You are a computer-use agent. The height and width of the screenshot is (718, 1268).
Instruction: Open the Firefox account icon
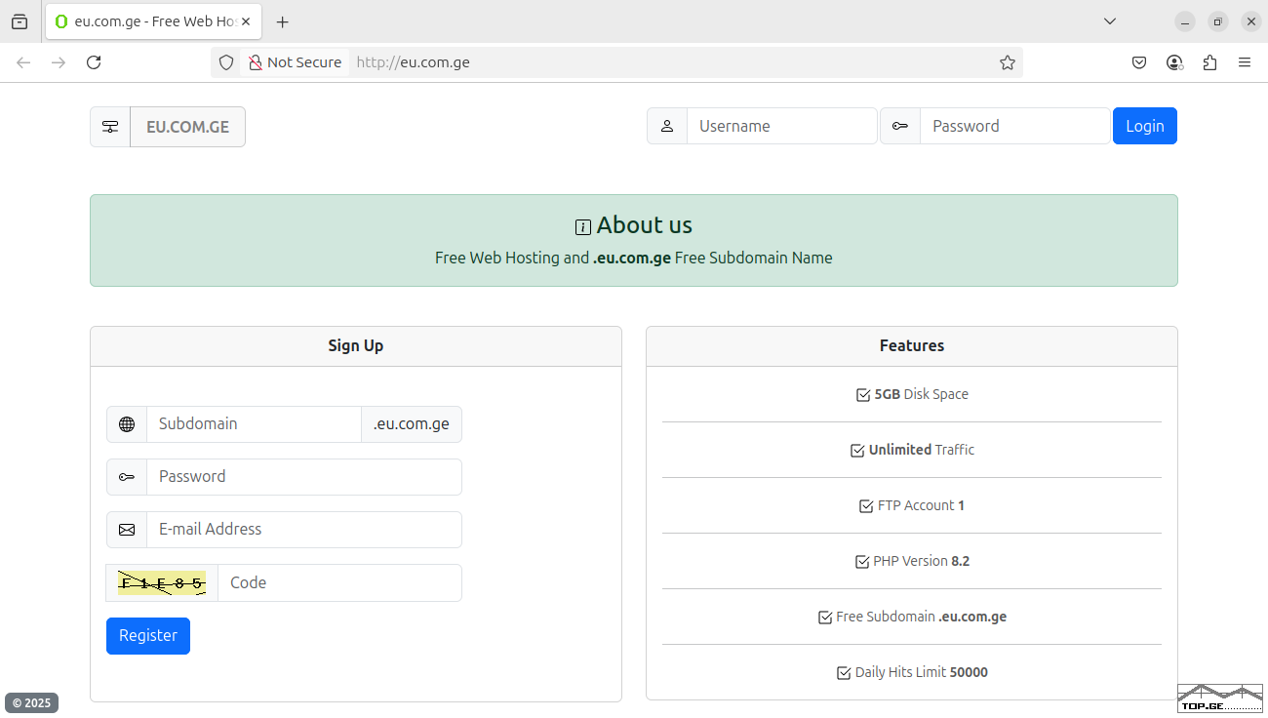coord(1174,62)
